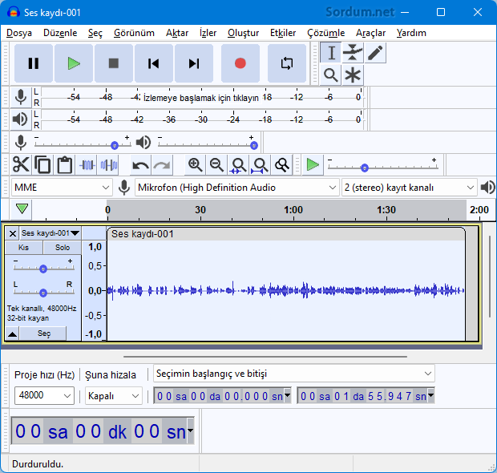Open the Dosya menu
This screenshot has height=473, width=497.
click(19, 33)
